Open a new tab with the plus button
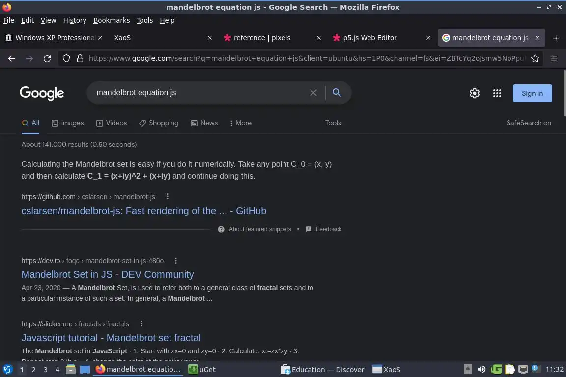This screenshot has height=377, width=566. pos(556,38)
